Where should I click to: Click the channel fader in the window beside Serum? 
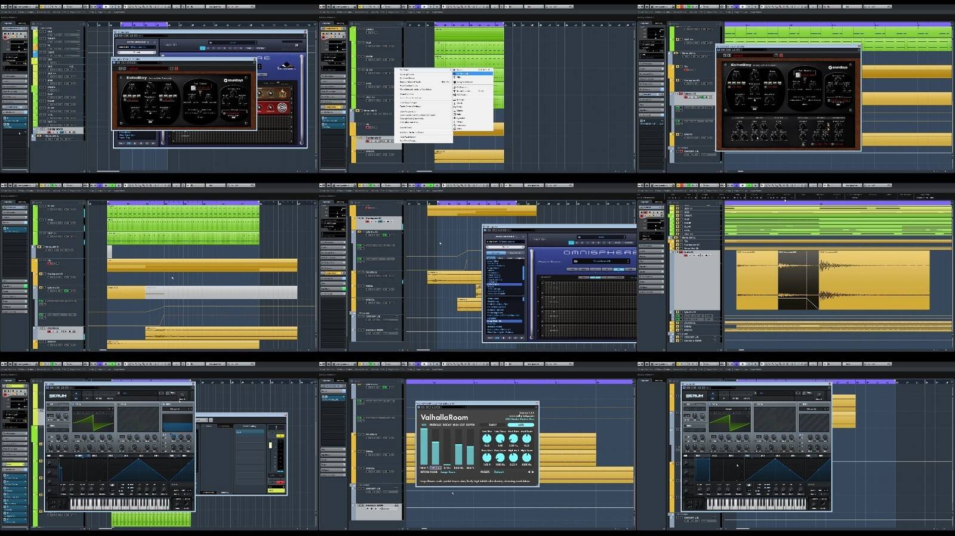click(x=270, y=445)
